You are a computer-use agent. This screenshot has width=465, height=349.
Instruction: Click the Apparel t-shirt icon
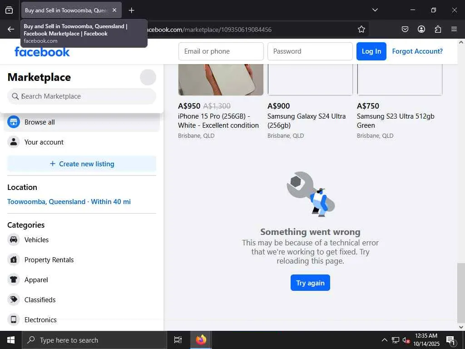click(13, 279)
